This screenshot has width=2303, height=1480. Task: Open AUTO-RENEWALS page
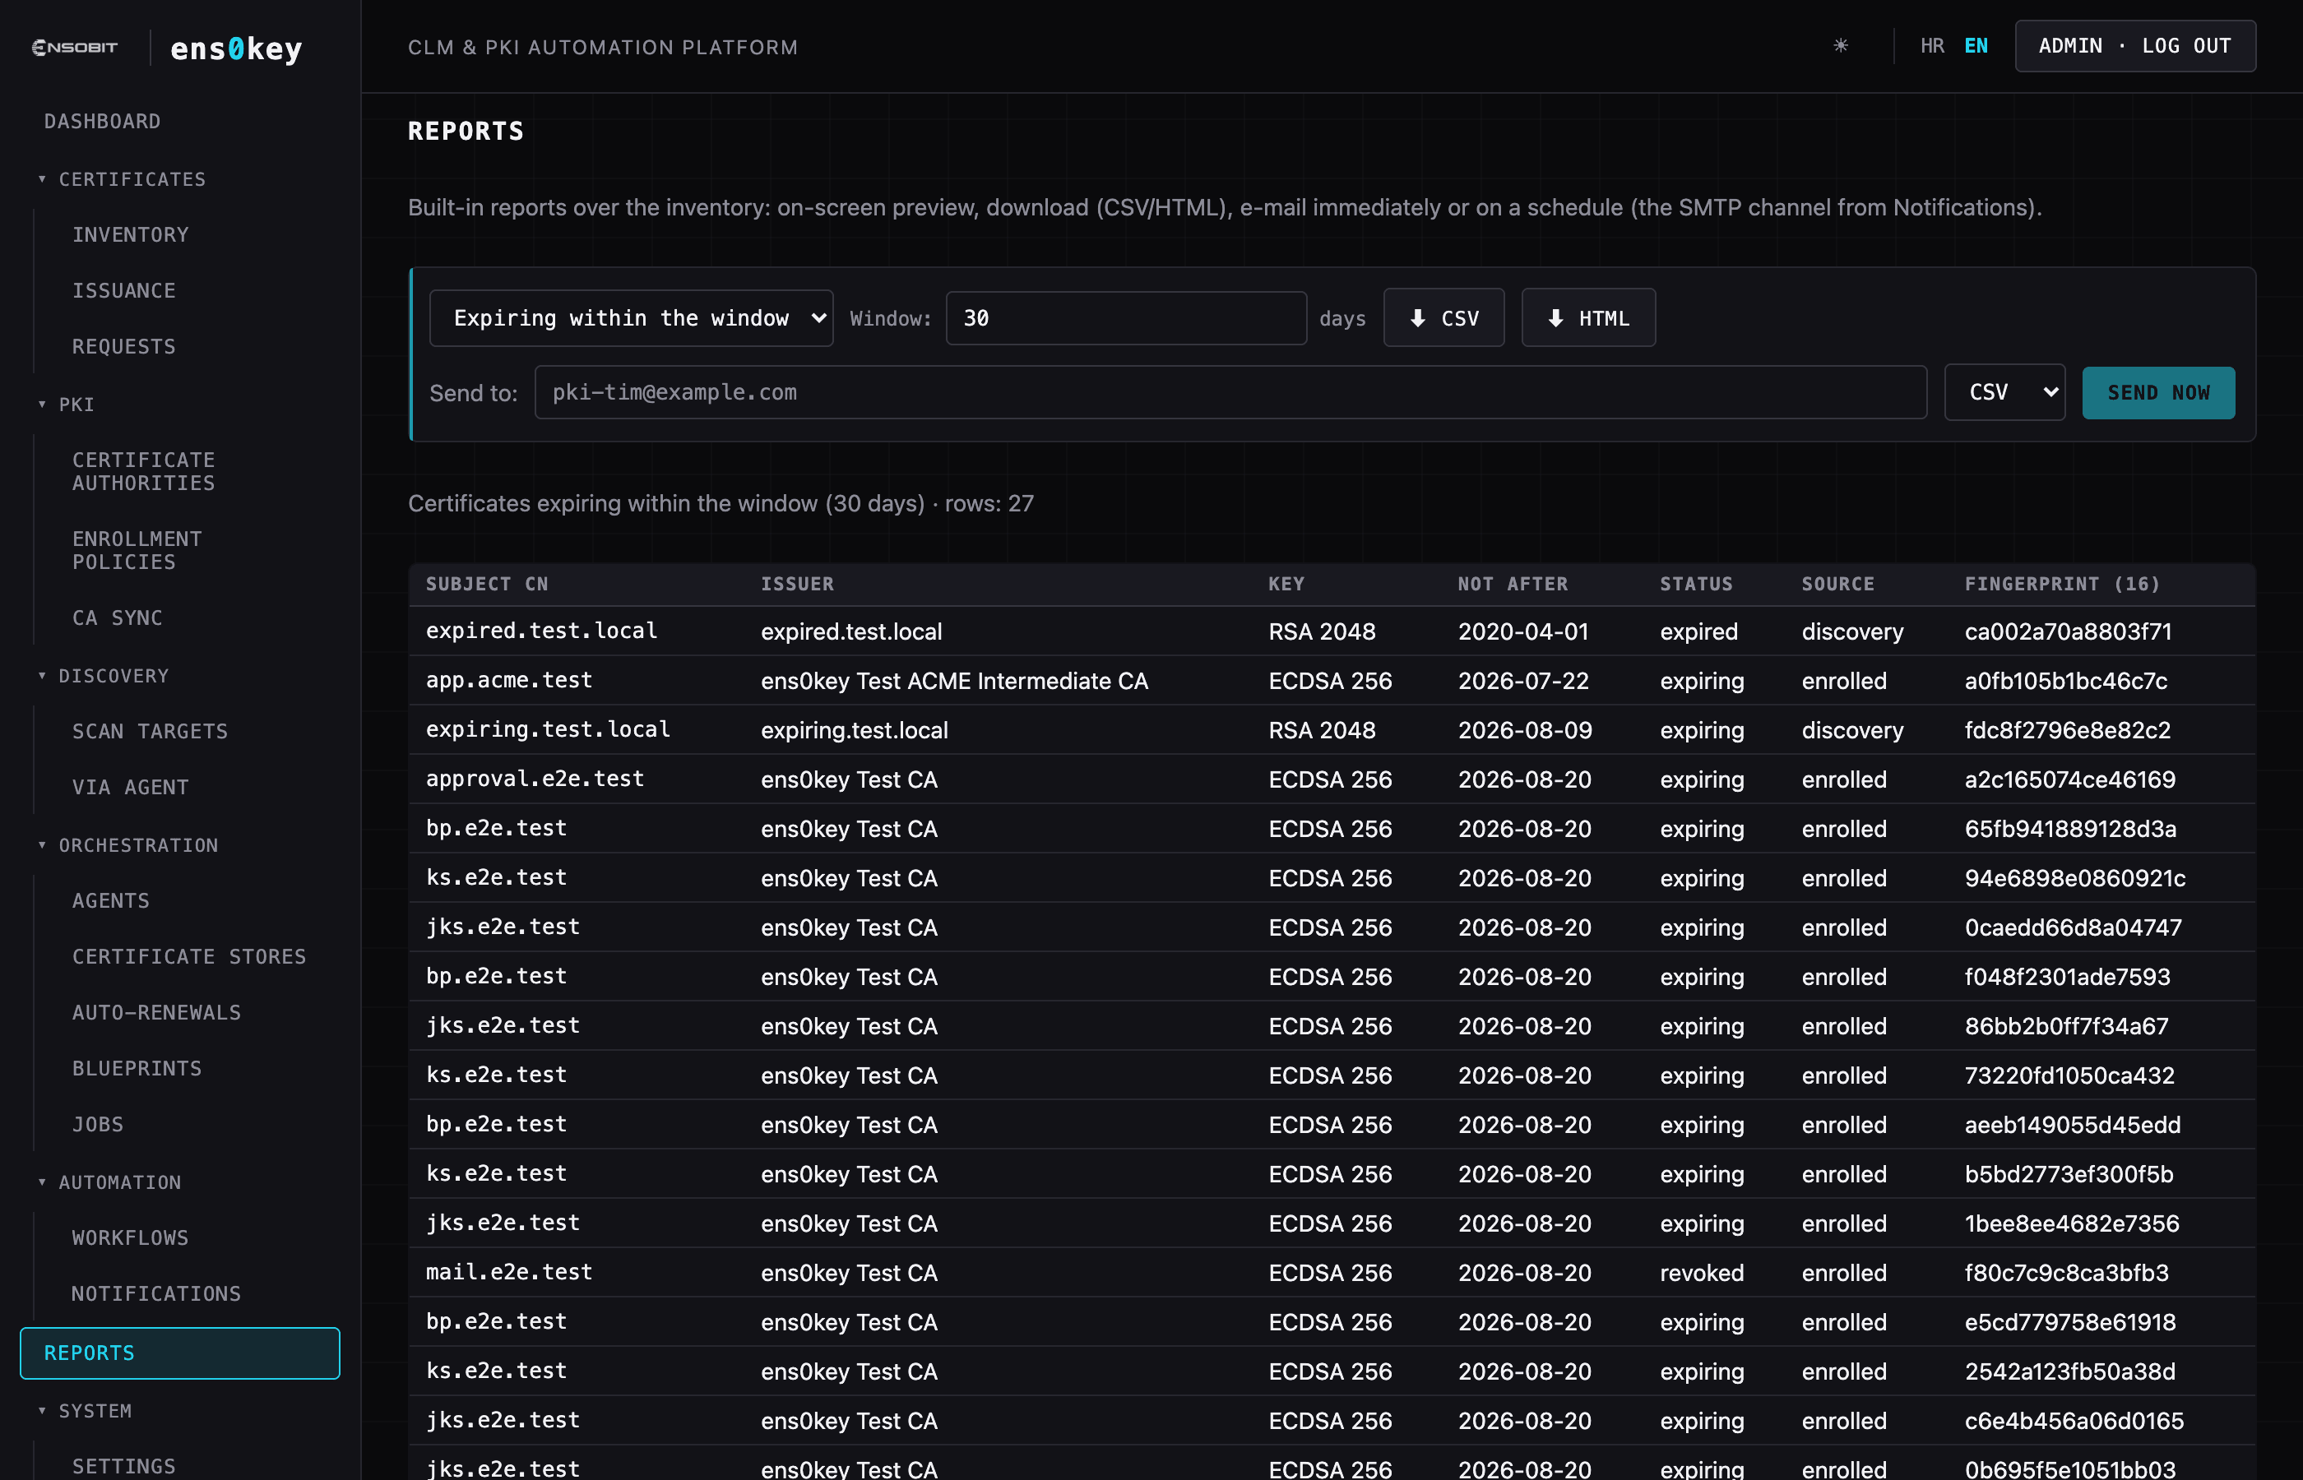click(x=156, y=1012)
